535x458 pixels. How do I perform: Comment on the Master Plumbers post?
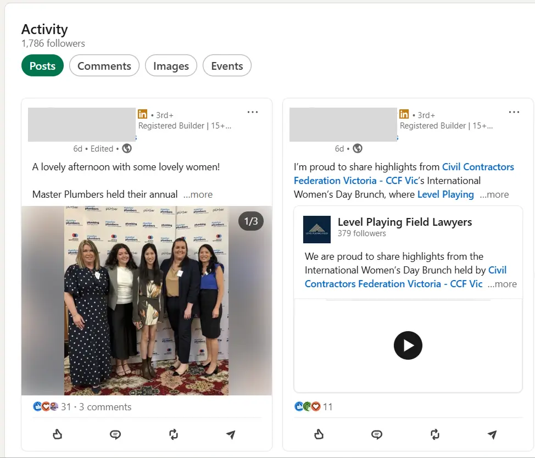(x=115, y=435)
